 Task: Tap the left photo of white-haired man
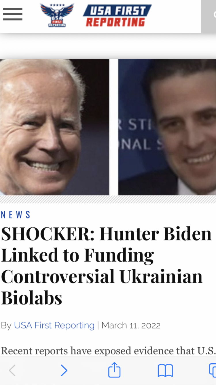(x=54, y=127)
